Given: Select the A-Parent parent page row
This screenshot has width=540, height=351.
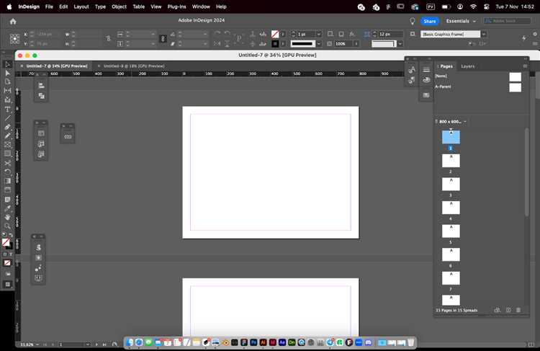Looking at the screenshot, I should pos(479,87).
